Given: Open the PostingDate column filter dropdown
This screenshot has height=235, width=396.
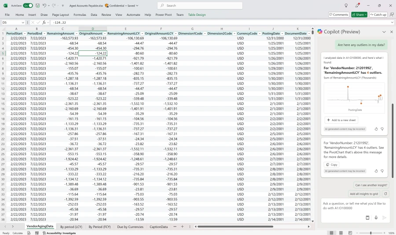Looking at the screenshot, I should 282,33.
